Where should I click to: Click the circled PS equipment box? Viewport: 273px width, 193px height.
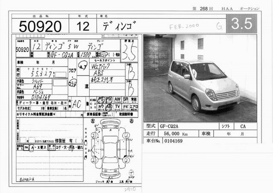coord(101,99)
